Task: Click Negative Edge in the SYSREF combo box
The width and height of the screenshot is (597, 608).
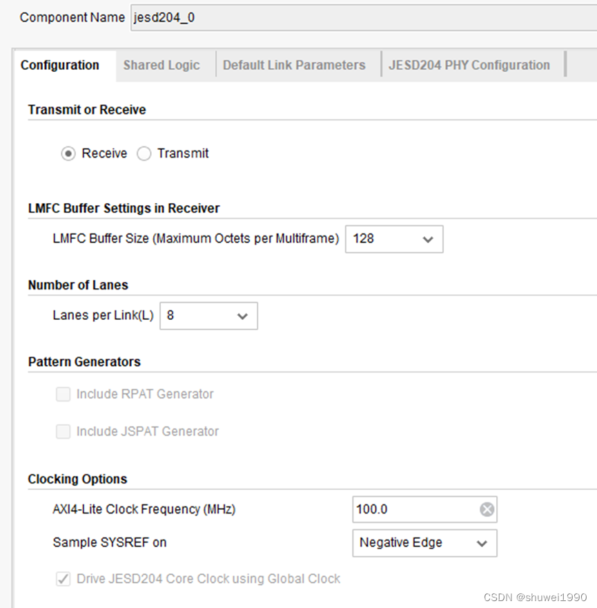Action: (x=400, y=543)
